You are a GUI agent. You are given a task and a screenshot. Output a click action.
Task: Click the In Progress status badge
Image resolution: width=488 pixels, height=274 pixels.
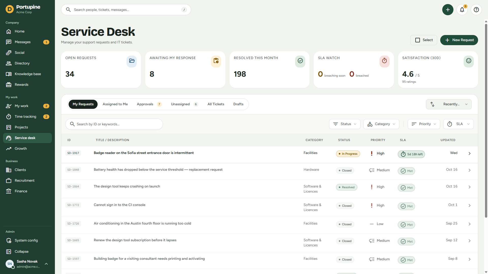(x=348, y=154)
